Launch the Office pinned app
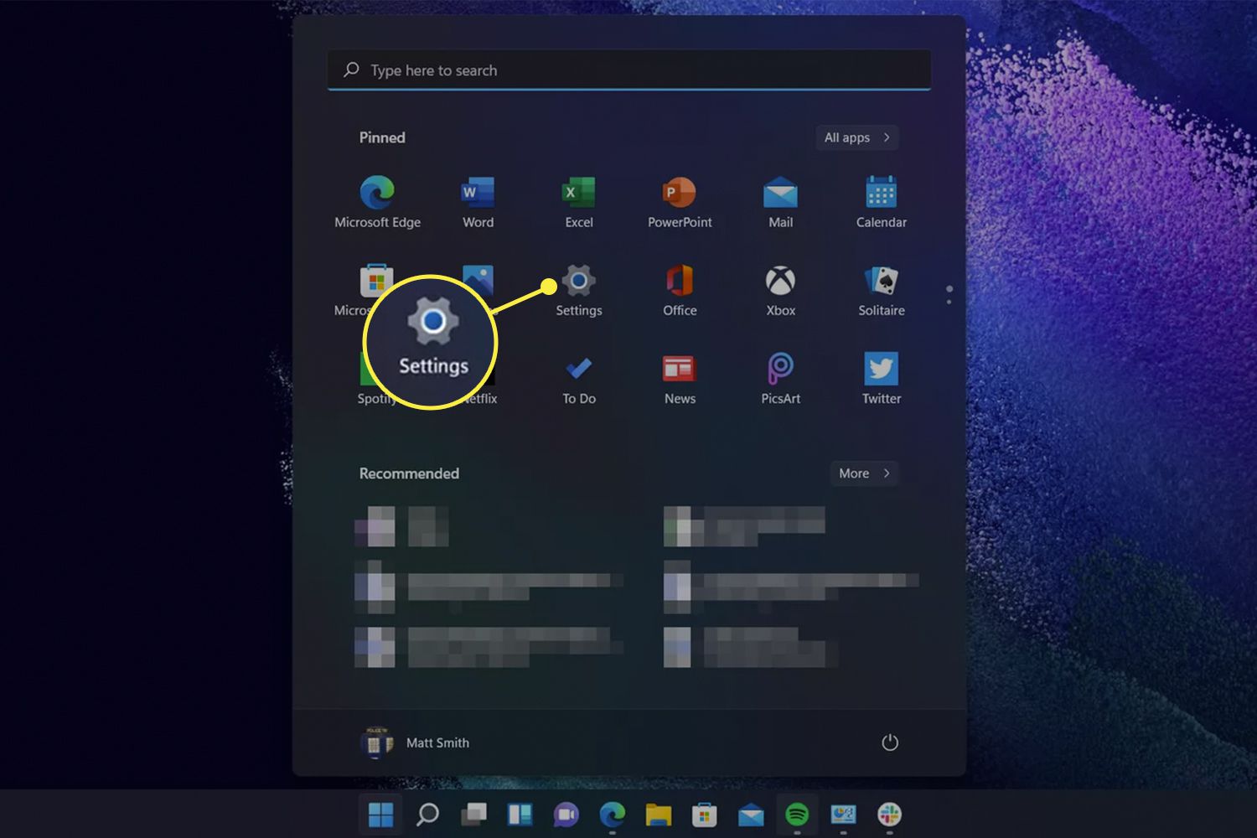 680,290
